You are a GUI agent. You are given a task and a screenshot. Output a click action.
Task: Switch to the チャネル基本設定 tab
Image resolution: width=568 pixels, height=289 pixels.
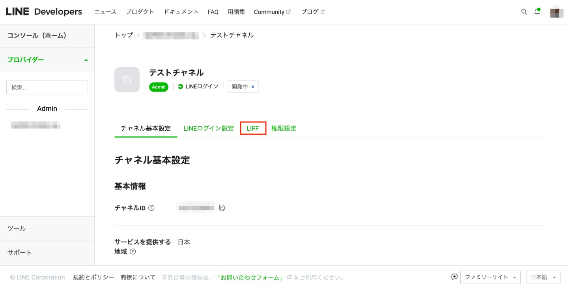click(x=146, y=128)
